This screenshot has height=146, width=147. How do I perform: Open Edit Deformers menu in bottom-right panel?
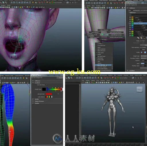(103, 75)
